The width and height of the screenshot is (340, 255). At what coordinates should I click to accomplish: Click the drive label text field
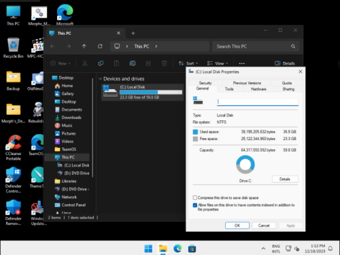click(x=258, y=102)
